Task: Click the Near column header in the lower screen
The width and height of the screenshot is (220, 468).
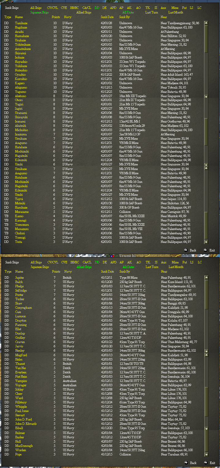Action: click(164, 272)
